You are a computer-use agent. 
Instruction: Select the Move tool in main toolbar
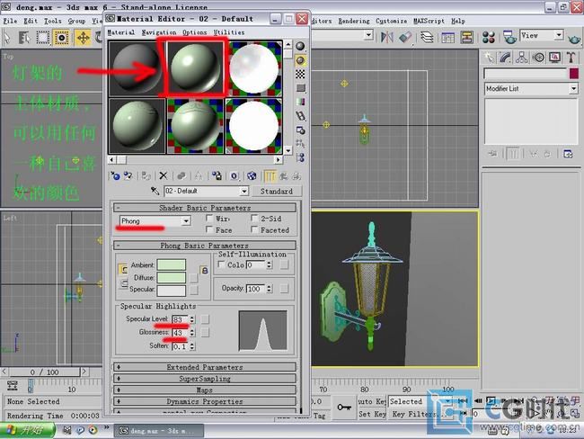tap(83, 37)
